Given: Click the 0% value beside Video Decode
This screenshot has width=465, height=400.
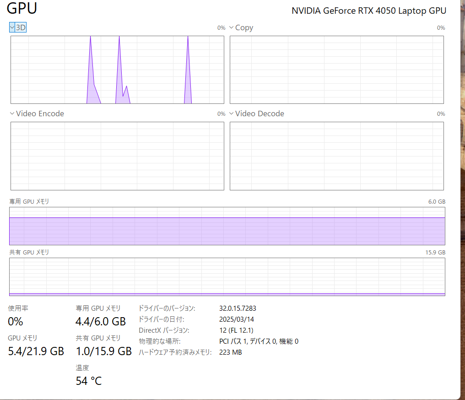Looking at the screenshot, I should point(441,114).
